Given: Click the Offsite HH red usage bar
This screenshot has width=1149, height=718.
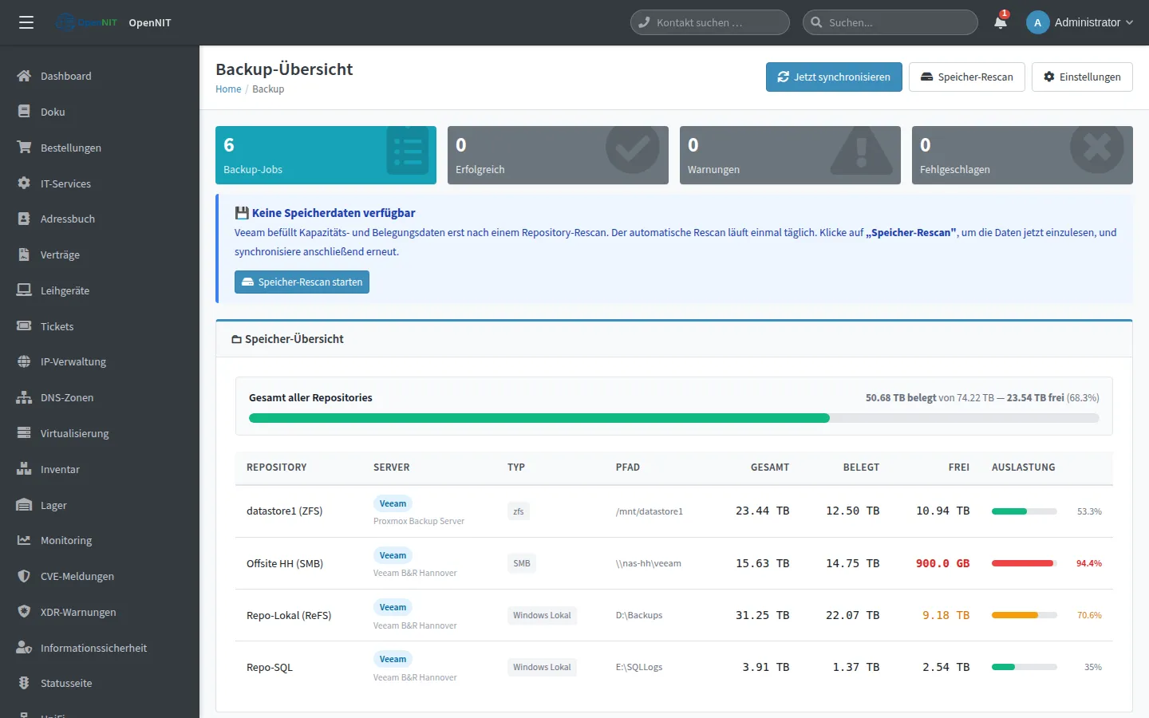Looking at the screenshot, I should 1024,563.
